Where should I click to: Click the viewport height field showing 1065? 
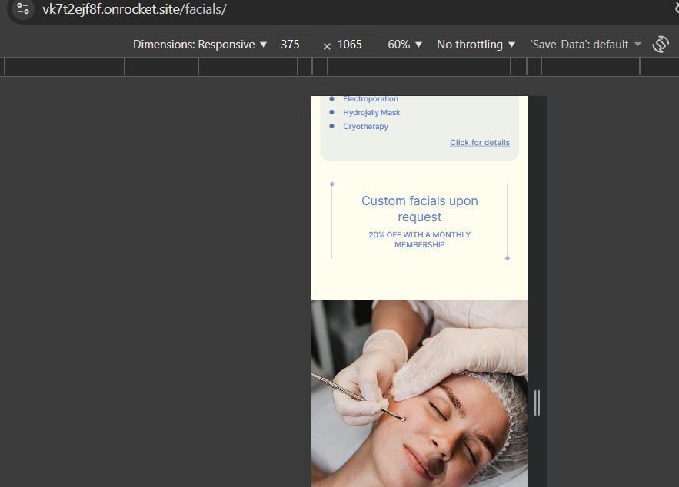coord(350,45)
